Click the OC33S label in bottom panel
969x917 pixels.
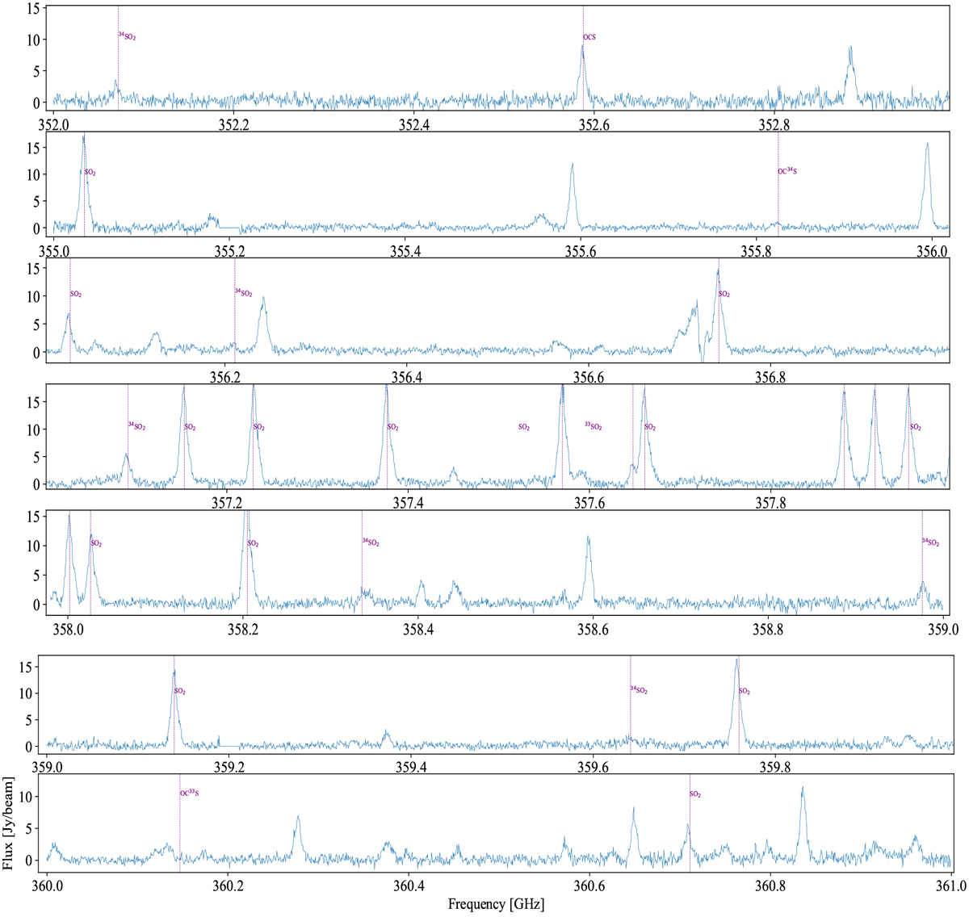click(x=189, y=793)
